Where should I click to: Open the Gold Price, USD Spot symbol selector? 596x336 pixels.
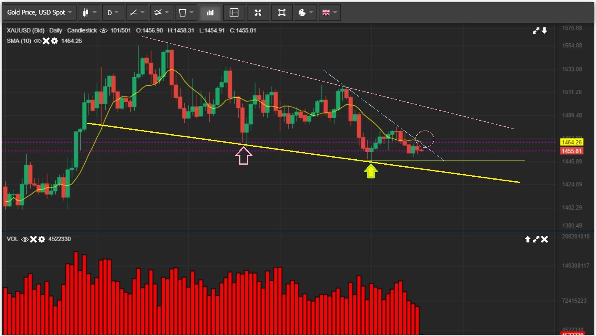point(40,12)
